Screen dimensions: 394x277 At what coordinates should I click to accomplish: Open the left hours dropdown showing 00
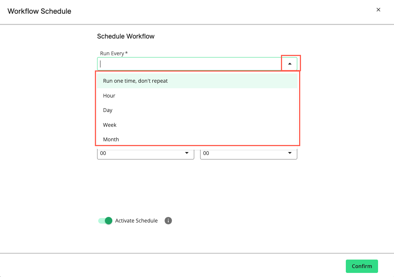145,153
